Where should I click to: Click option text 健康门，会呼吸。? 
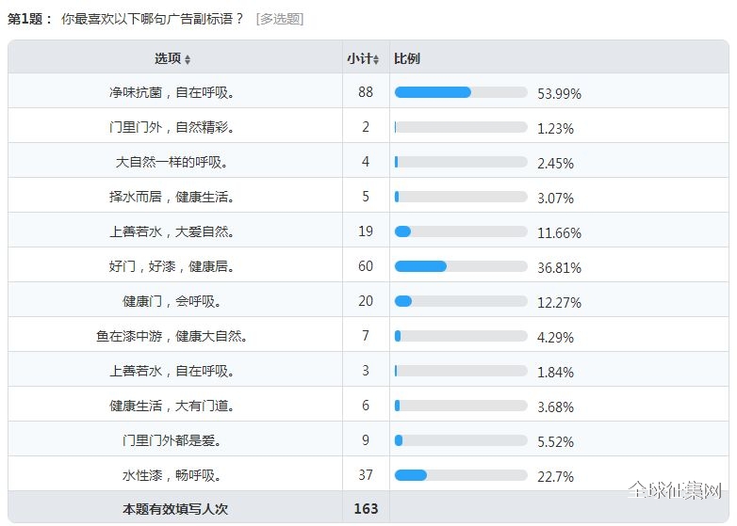(172, 301)
